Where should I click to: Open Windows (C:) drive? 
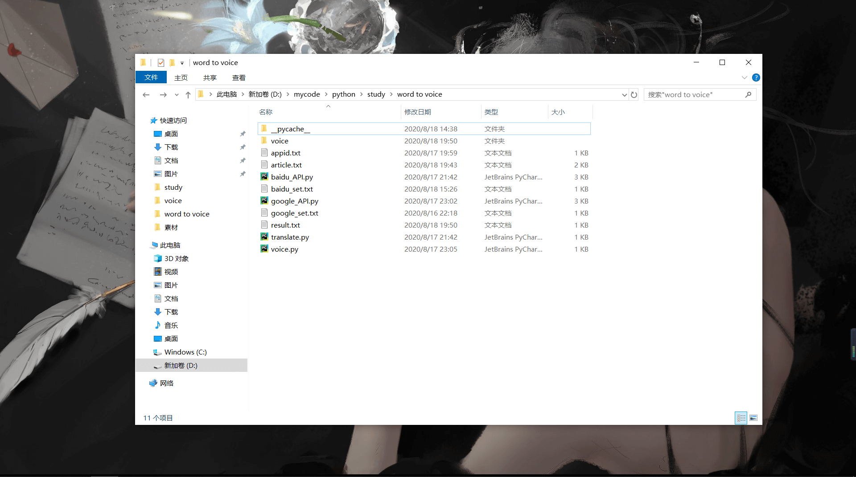point(185,352)
